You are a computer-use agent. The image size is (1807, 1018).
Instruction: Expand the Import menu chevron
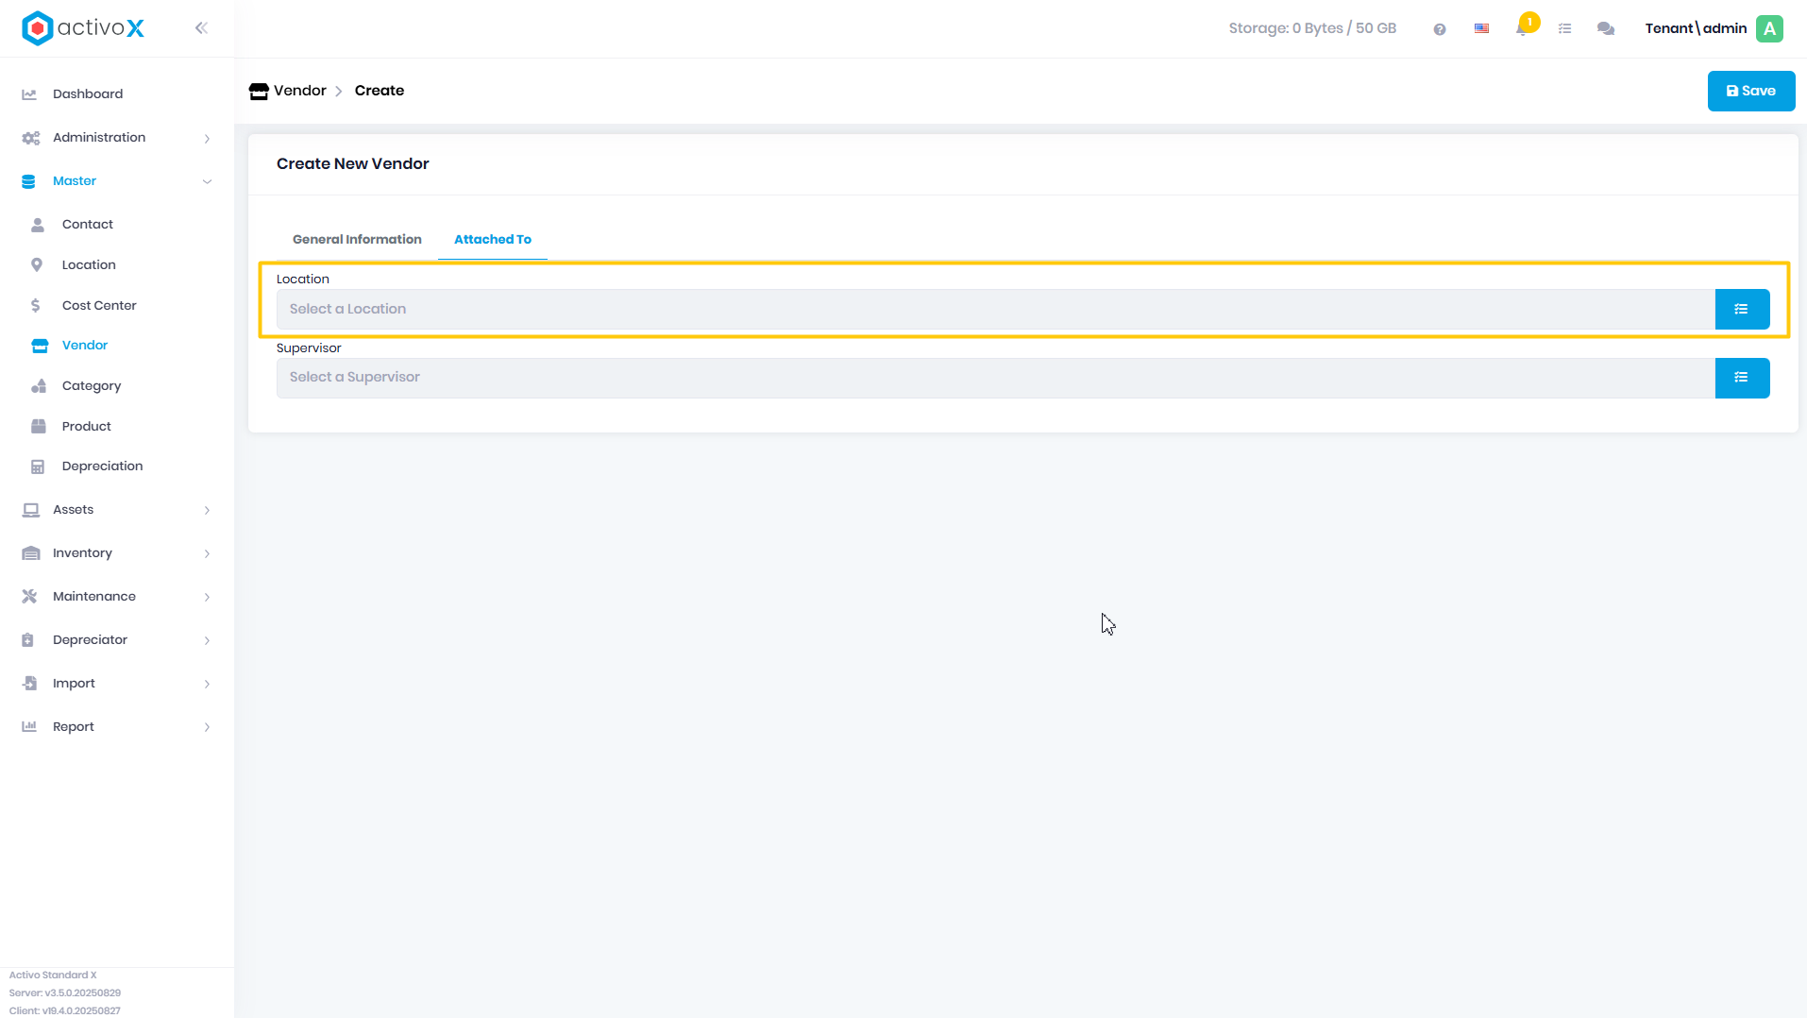[x=207, y=685]
